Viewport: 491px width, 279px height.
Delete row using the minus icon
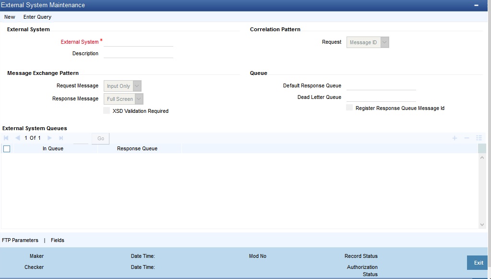point(467,138)
